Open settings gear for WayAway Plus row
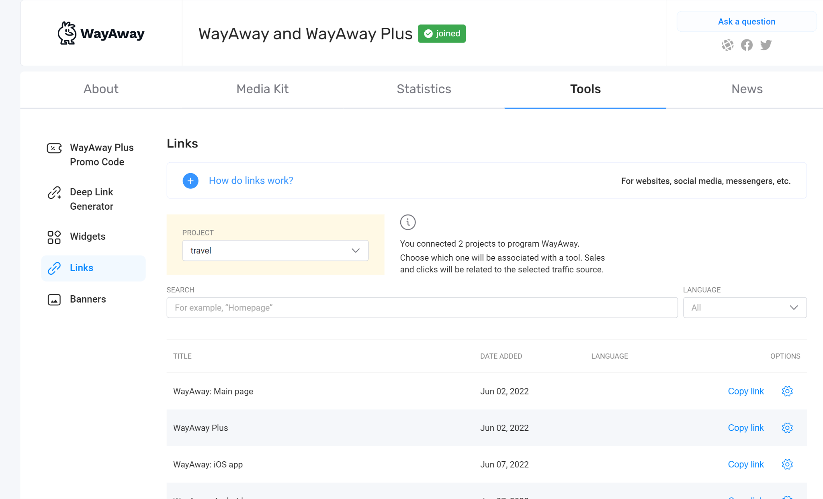The image size is (823, 499). (x=787, y=428)
